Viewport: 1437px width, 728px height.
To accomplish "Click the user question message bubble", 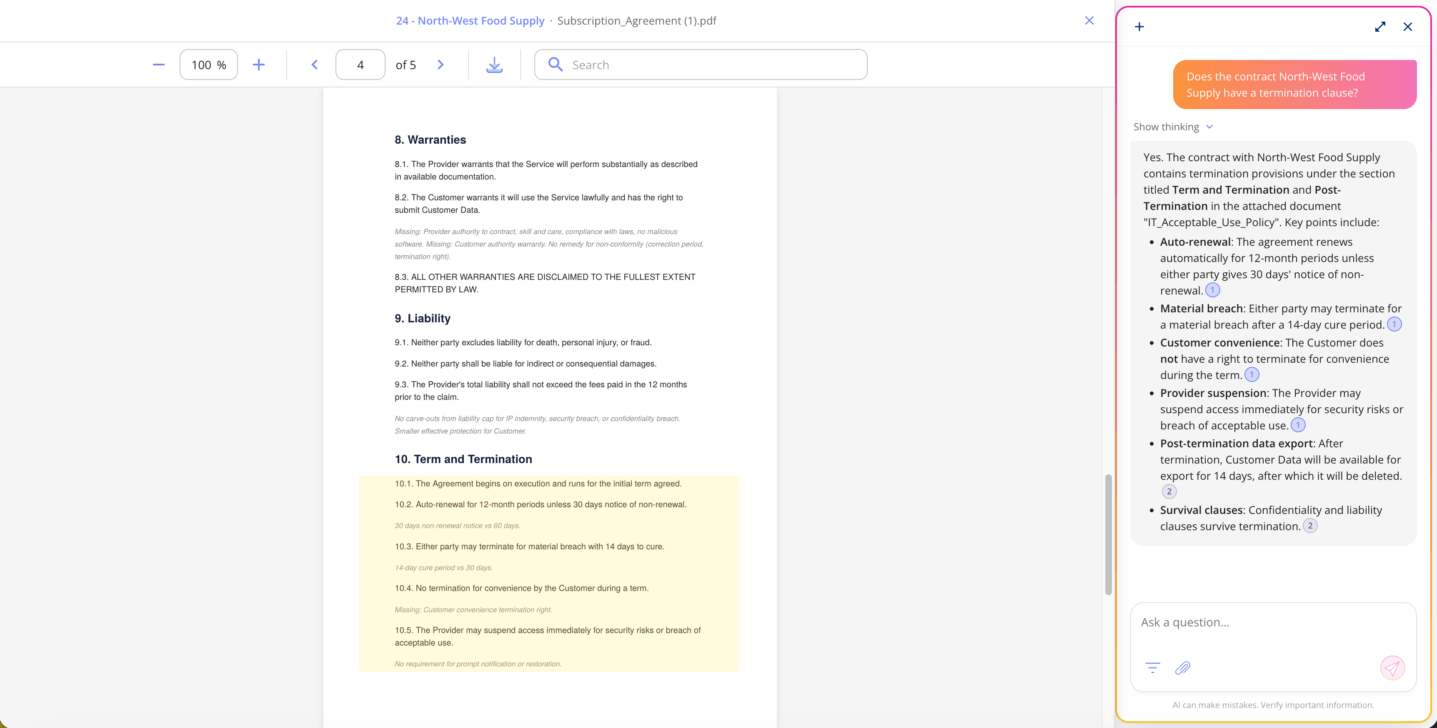I will pyautogui.click(x=1295, y=85).
